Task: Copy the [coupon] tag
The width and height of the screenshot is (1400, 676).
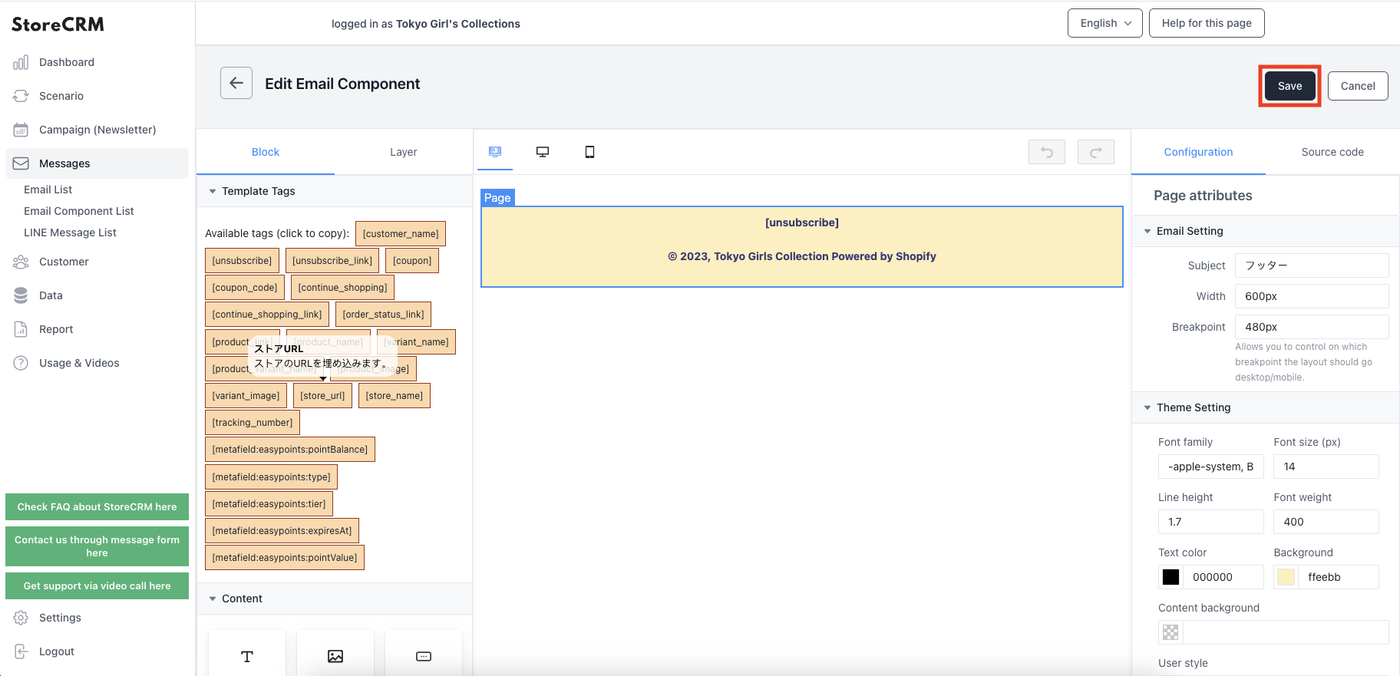Action: (x=412, y=261)
